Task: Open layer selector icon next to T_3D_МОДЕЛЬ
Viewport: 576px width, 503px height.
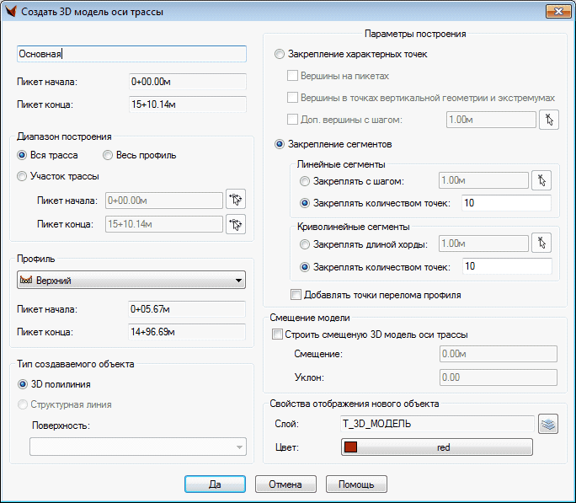Action: [x=549, y=424]
